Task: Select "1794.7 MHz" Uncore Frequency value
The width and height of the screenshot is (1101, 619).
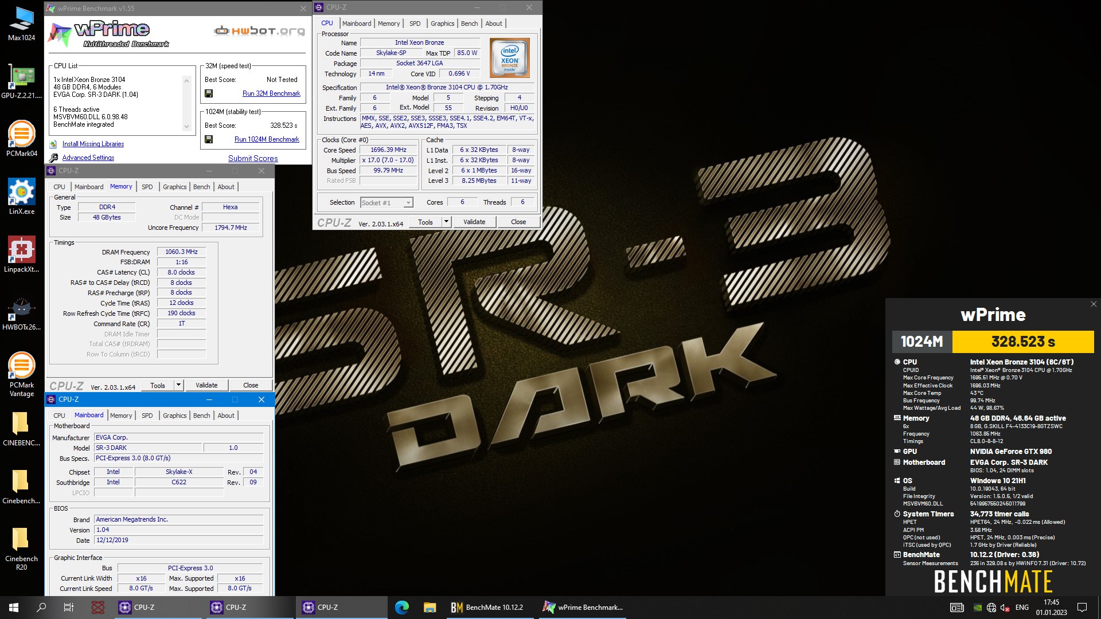Action: point(231,228)
